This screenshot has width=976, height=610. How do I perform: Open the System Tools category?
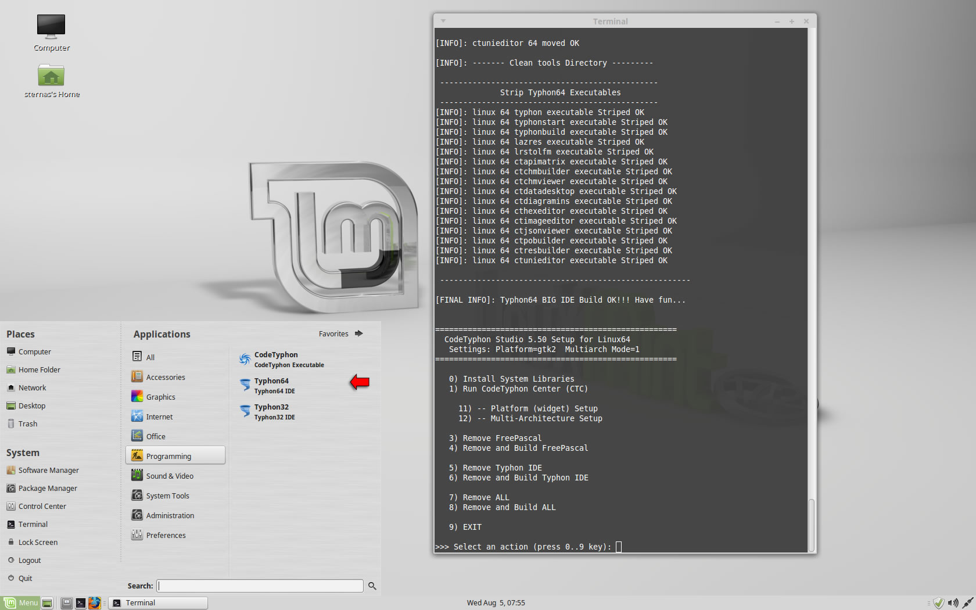tap(175, 496)
